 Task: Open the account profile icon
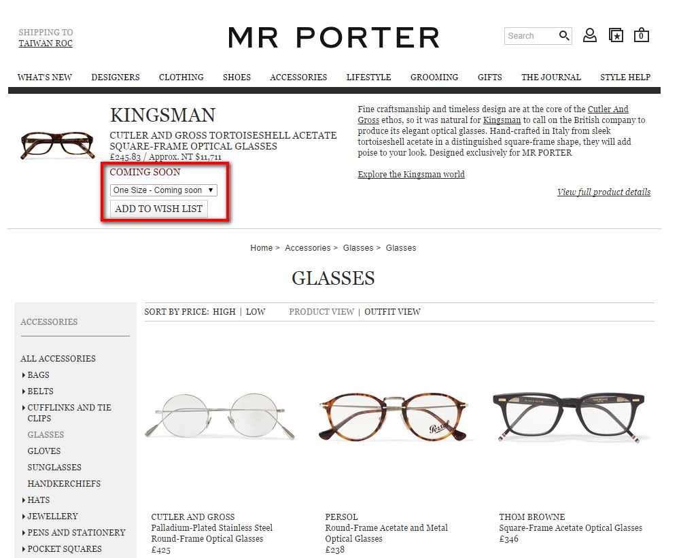[590, 35]
